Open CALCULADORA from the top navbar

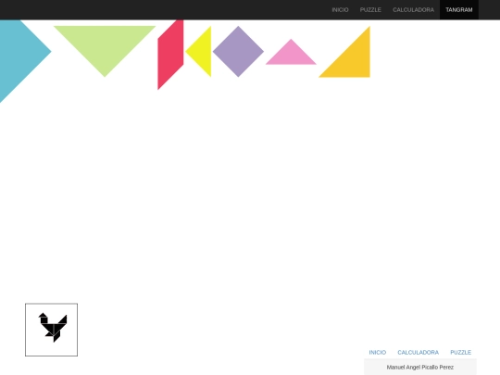(413, 10)
